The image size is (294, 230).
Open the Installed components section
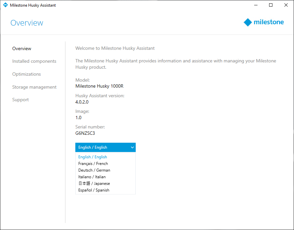click(34, 61)
